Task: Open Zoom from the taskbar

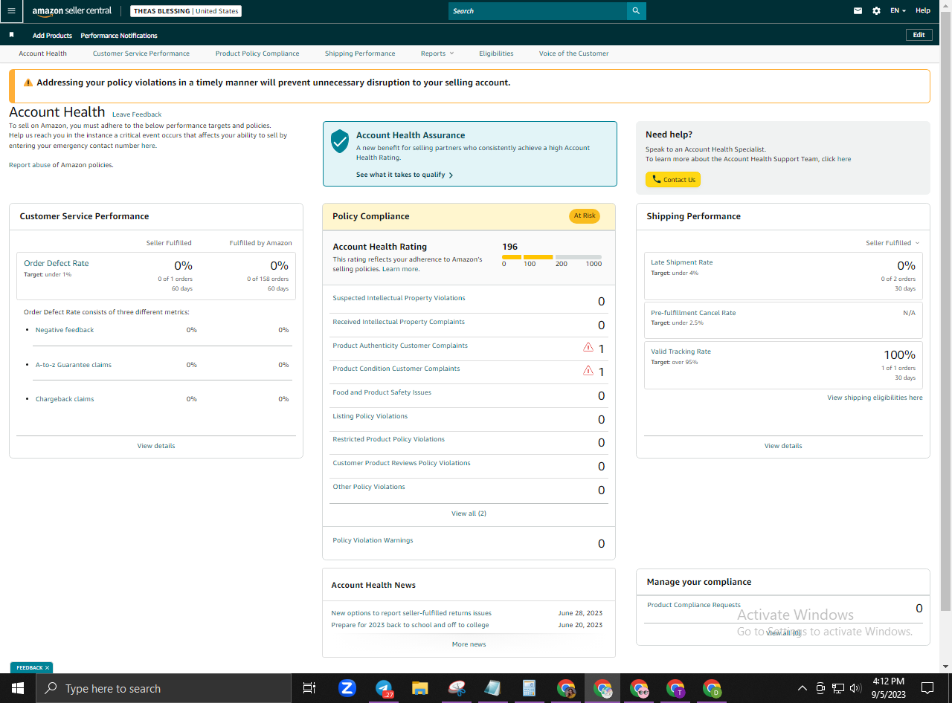Action: 347,688
